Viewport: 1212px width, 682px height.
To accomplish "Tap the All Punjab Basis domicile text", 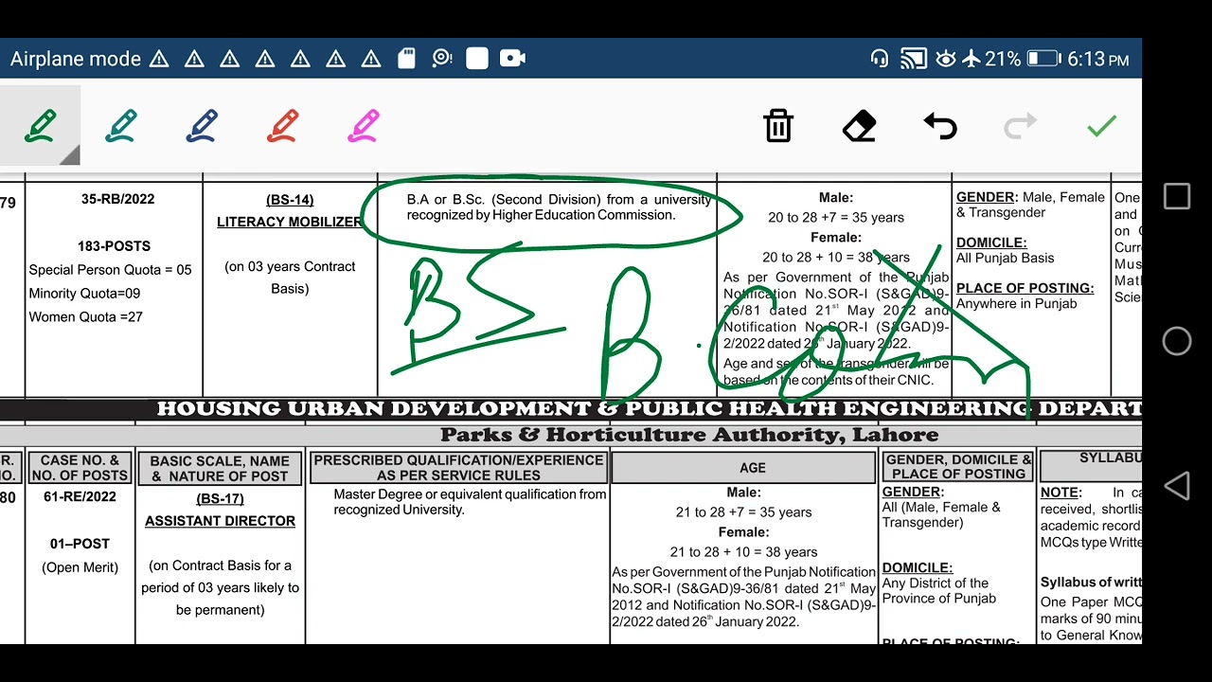I will [1005, 258].
